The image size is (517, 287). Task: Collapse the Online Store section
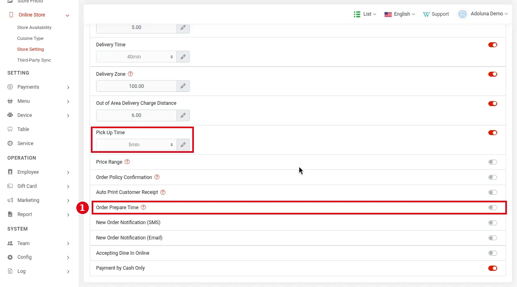click(67, 15)
